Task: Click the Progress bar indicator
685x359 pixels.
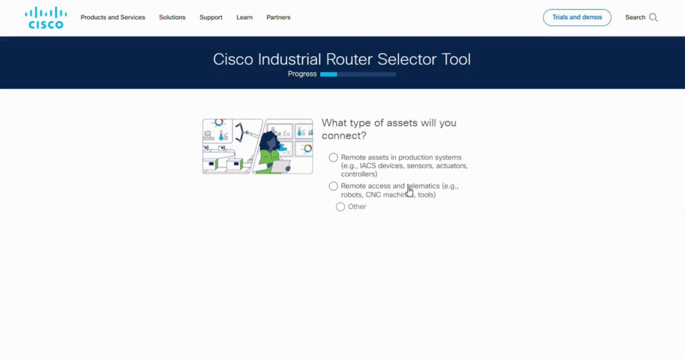Action: click(x=358, y=74)
